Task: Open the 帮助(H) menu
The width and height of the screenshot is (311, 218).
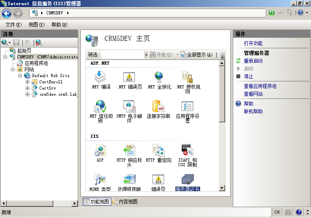Action: [59, 25]
